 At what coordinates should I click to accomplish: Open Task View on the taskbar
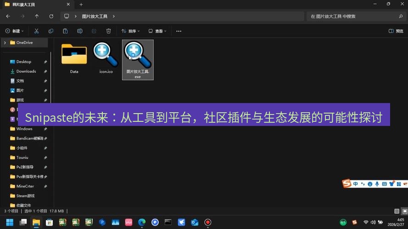[x=23, y=222]
